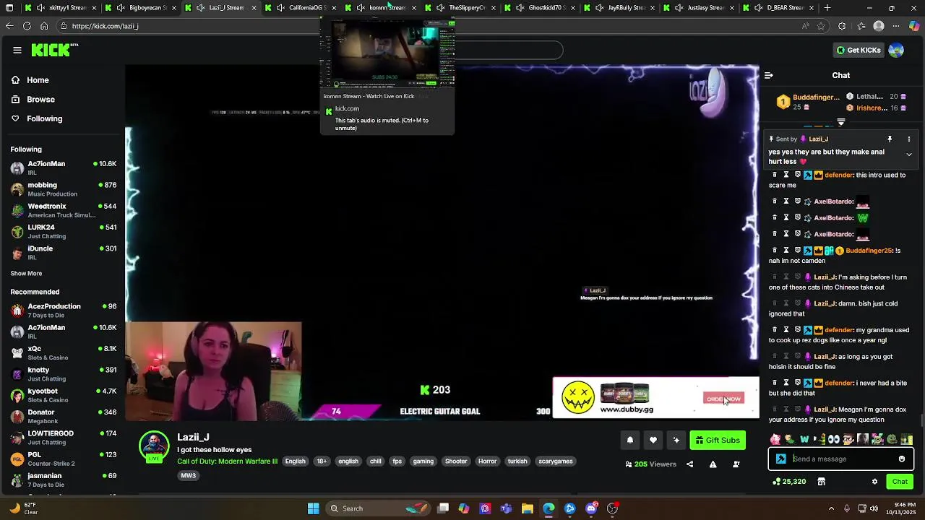Image resolution: width=925 pixels, height=520 pixels.
Task: Click the moderator user icon beside report
Action: 736,464
